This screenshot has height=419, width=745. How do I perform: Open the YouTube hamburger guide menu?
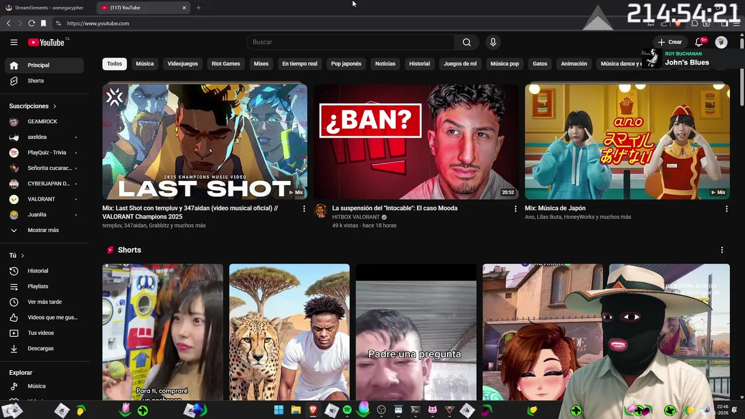pos(14,42)
